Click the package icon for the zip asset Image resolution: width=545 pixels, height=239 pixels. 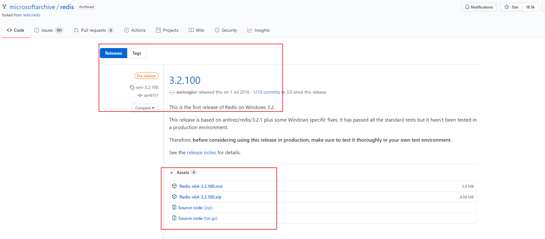click(174, 197)
